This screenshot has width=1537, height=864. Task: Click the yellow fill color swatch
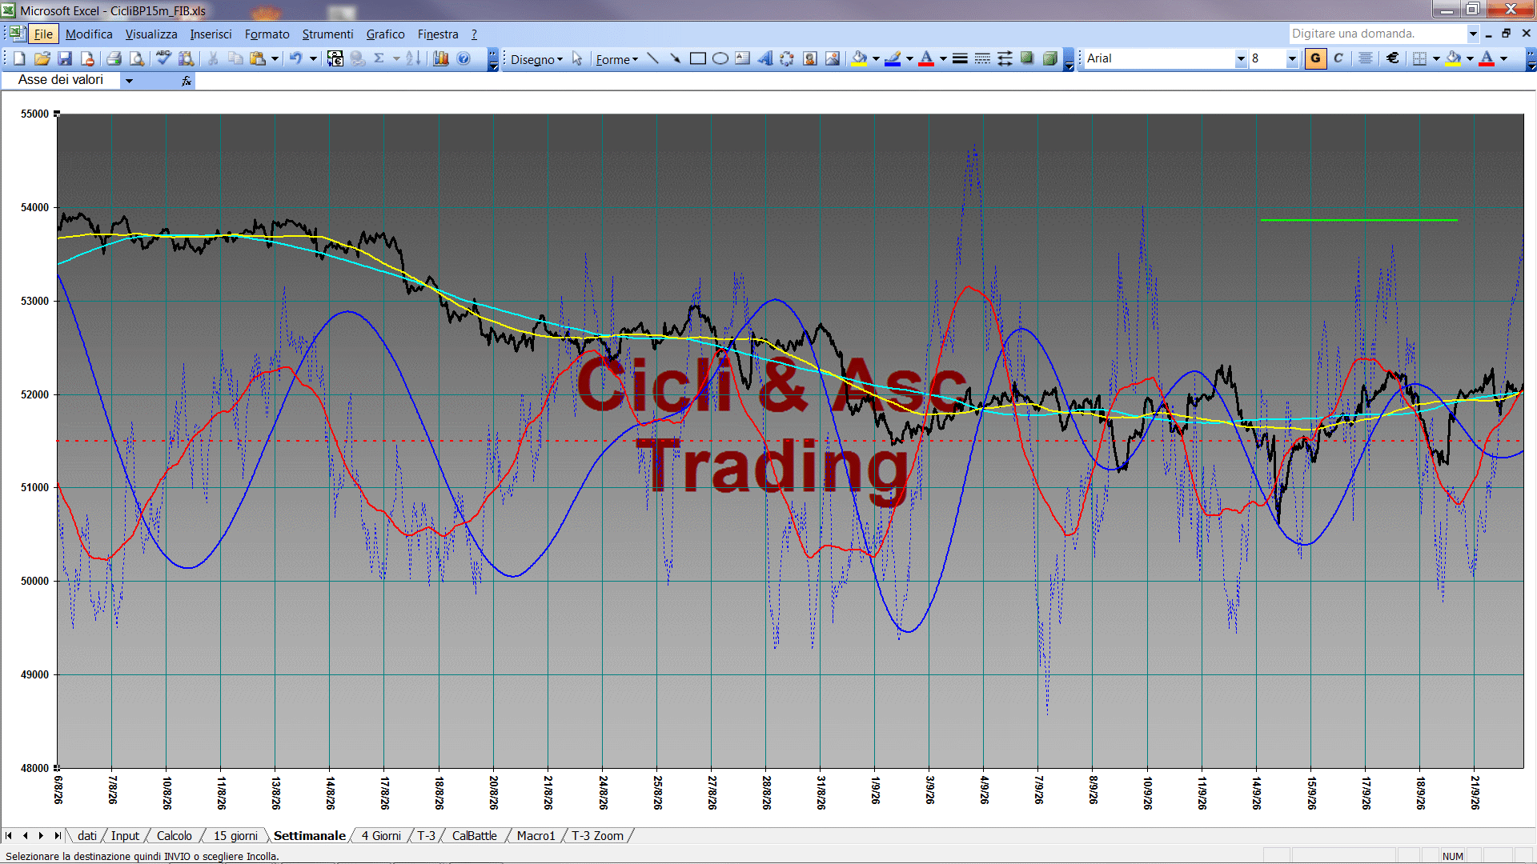[859, 58]
